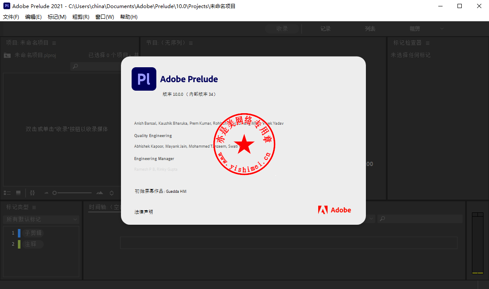Open the 标记检查器 panel menu icon
The height and width of the screenshot is (289, 489).
point(428,43)
